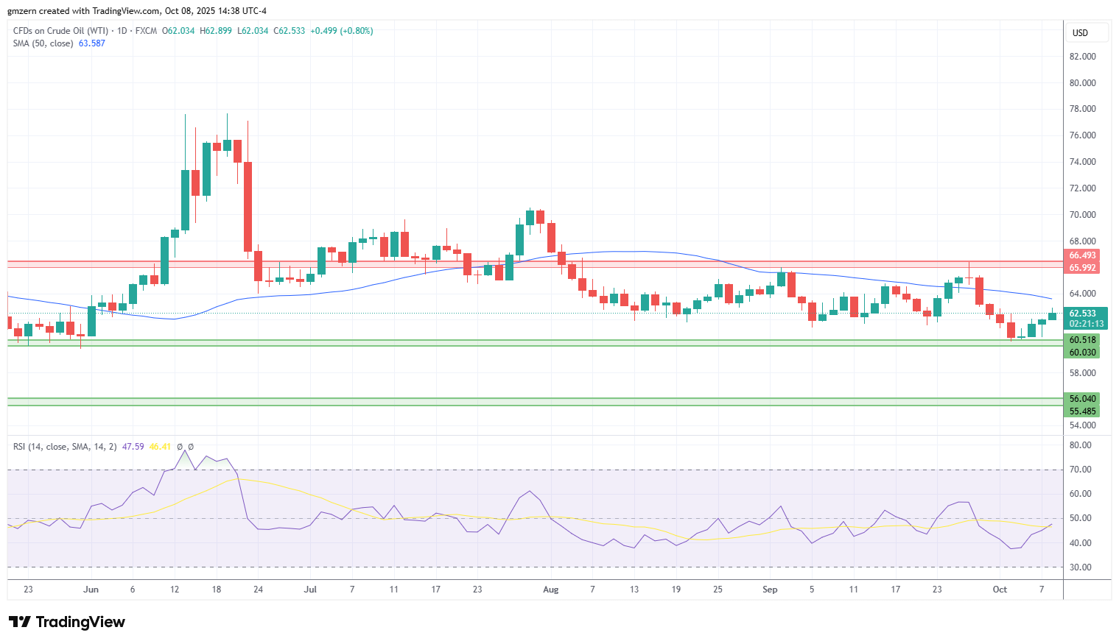Click the Jul label on the date axis
The width and height of the screenshot is (1119, 644).
coord(310,590)
